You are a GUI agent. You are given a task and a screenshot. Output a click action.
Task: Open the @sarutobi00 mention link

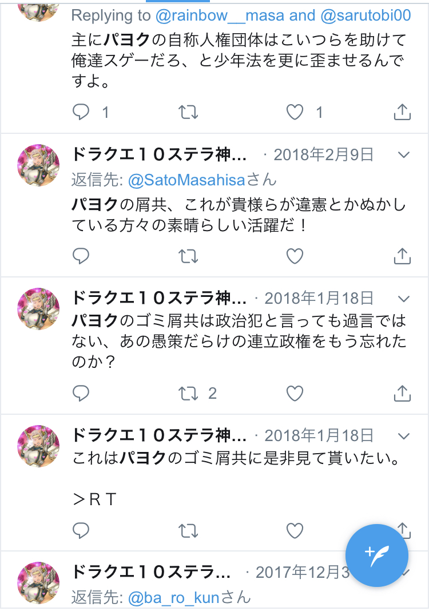click(x=366, y=15)
